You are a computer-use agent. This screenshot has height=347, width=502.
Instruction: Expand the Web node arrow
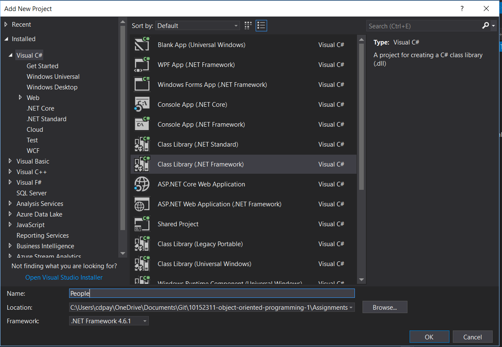point(20,97)
